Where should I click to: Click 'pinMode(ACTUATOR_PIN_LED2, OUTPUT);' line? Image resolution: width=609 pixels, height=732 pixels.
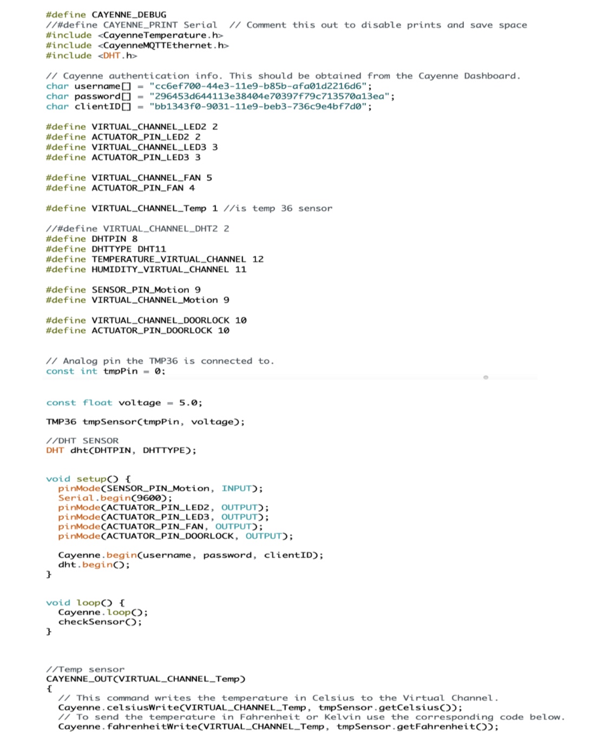tap(163, 508)
